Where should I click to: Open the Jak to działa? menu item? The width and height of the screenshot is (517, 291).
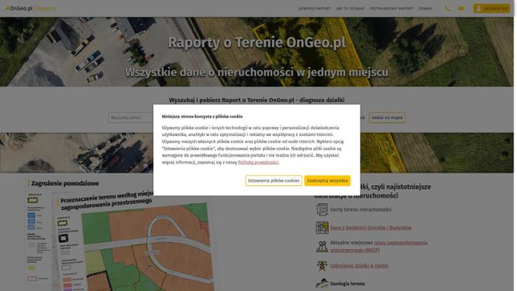tap(351, 9)
